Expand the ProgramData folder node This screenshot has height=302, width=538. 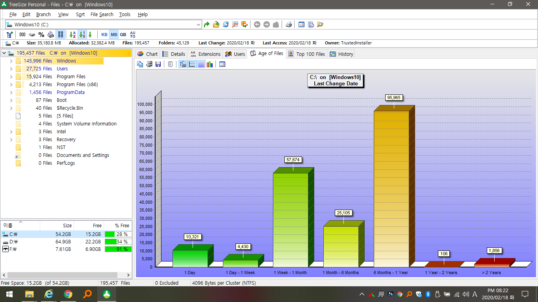(x=11, y=92)
